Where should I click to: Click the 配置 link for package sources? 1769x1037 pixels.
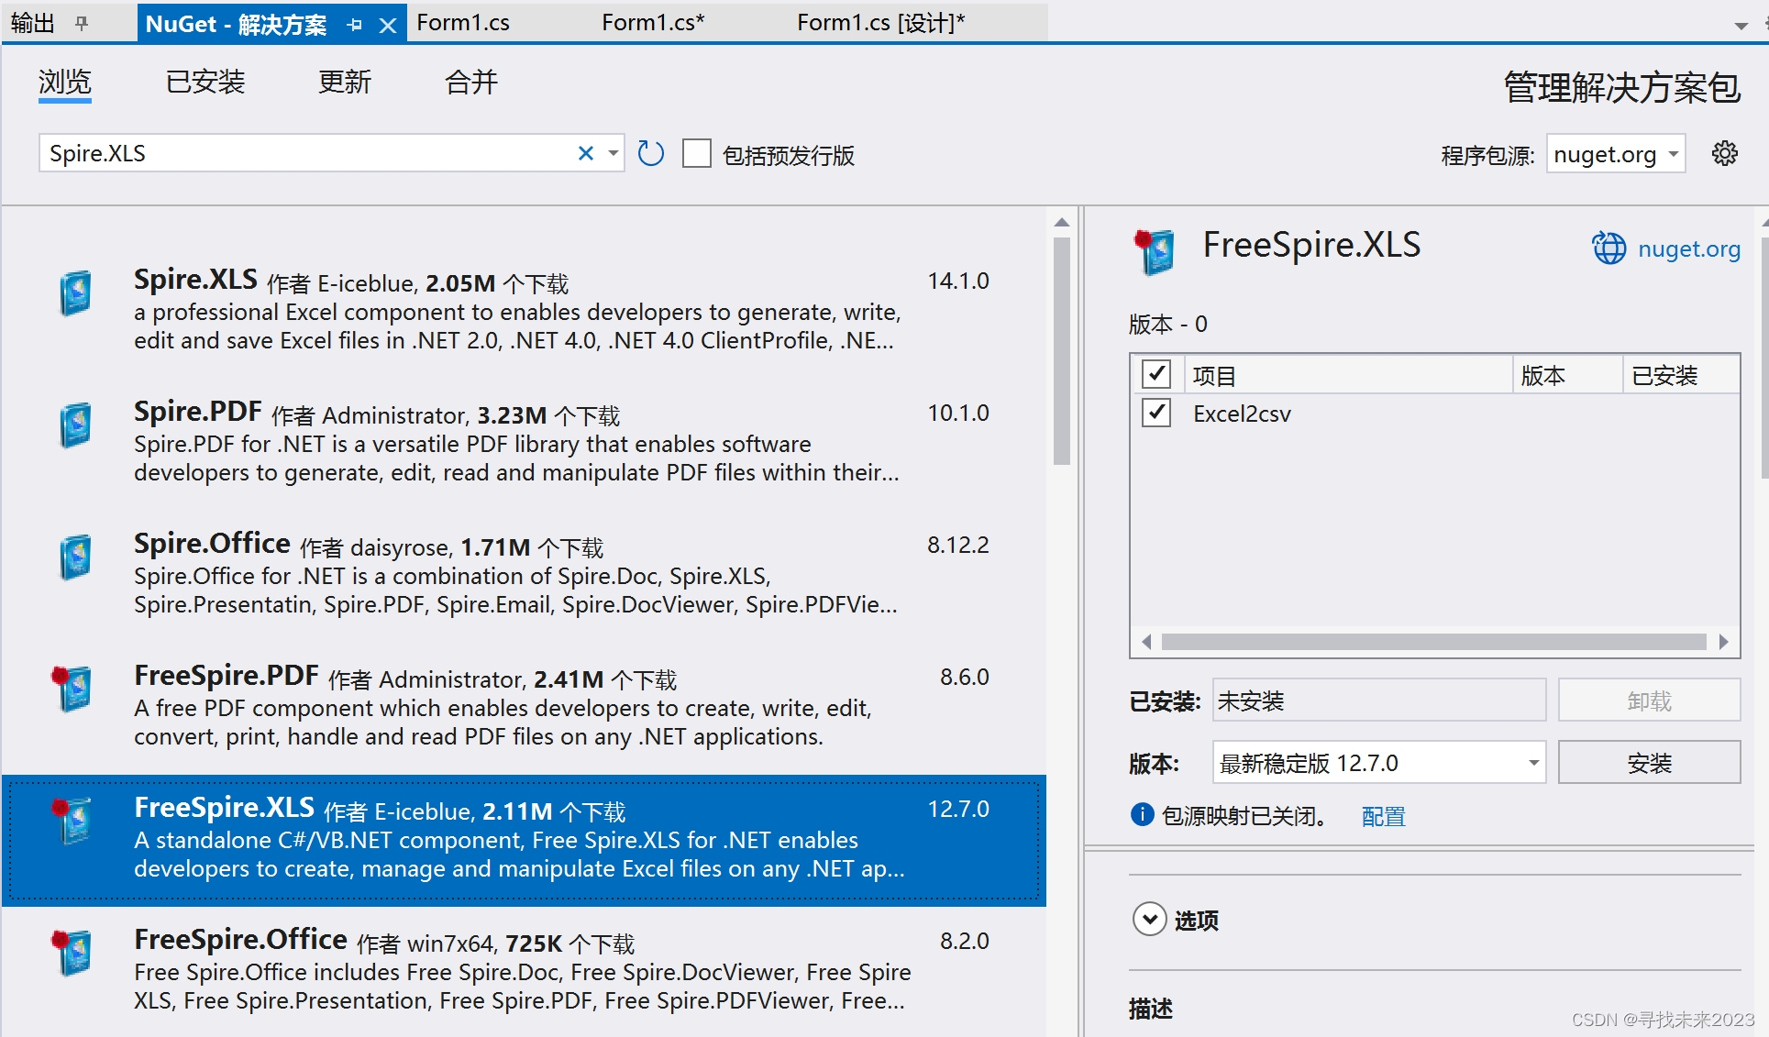(x=1383, y=816)
